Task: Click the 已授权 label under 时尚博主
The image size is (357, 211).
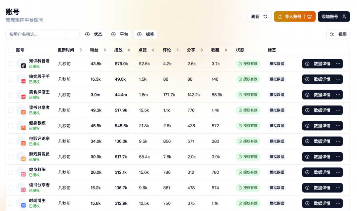Action: (x=34, y=206)
